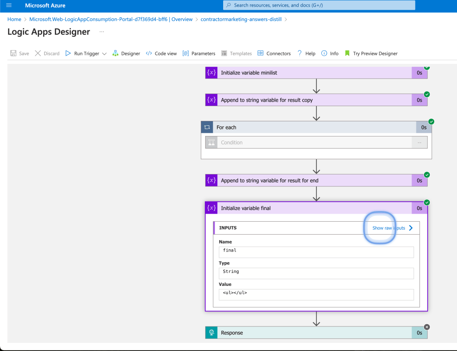Open the contractormarketing-answers-distill breadcrumb

click(x=241, y=19)
